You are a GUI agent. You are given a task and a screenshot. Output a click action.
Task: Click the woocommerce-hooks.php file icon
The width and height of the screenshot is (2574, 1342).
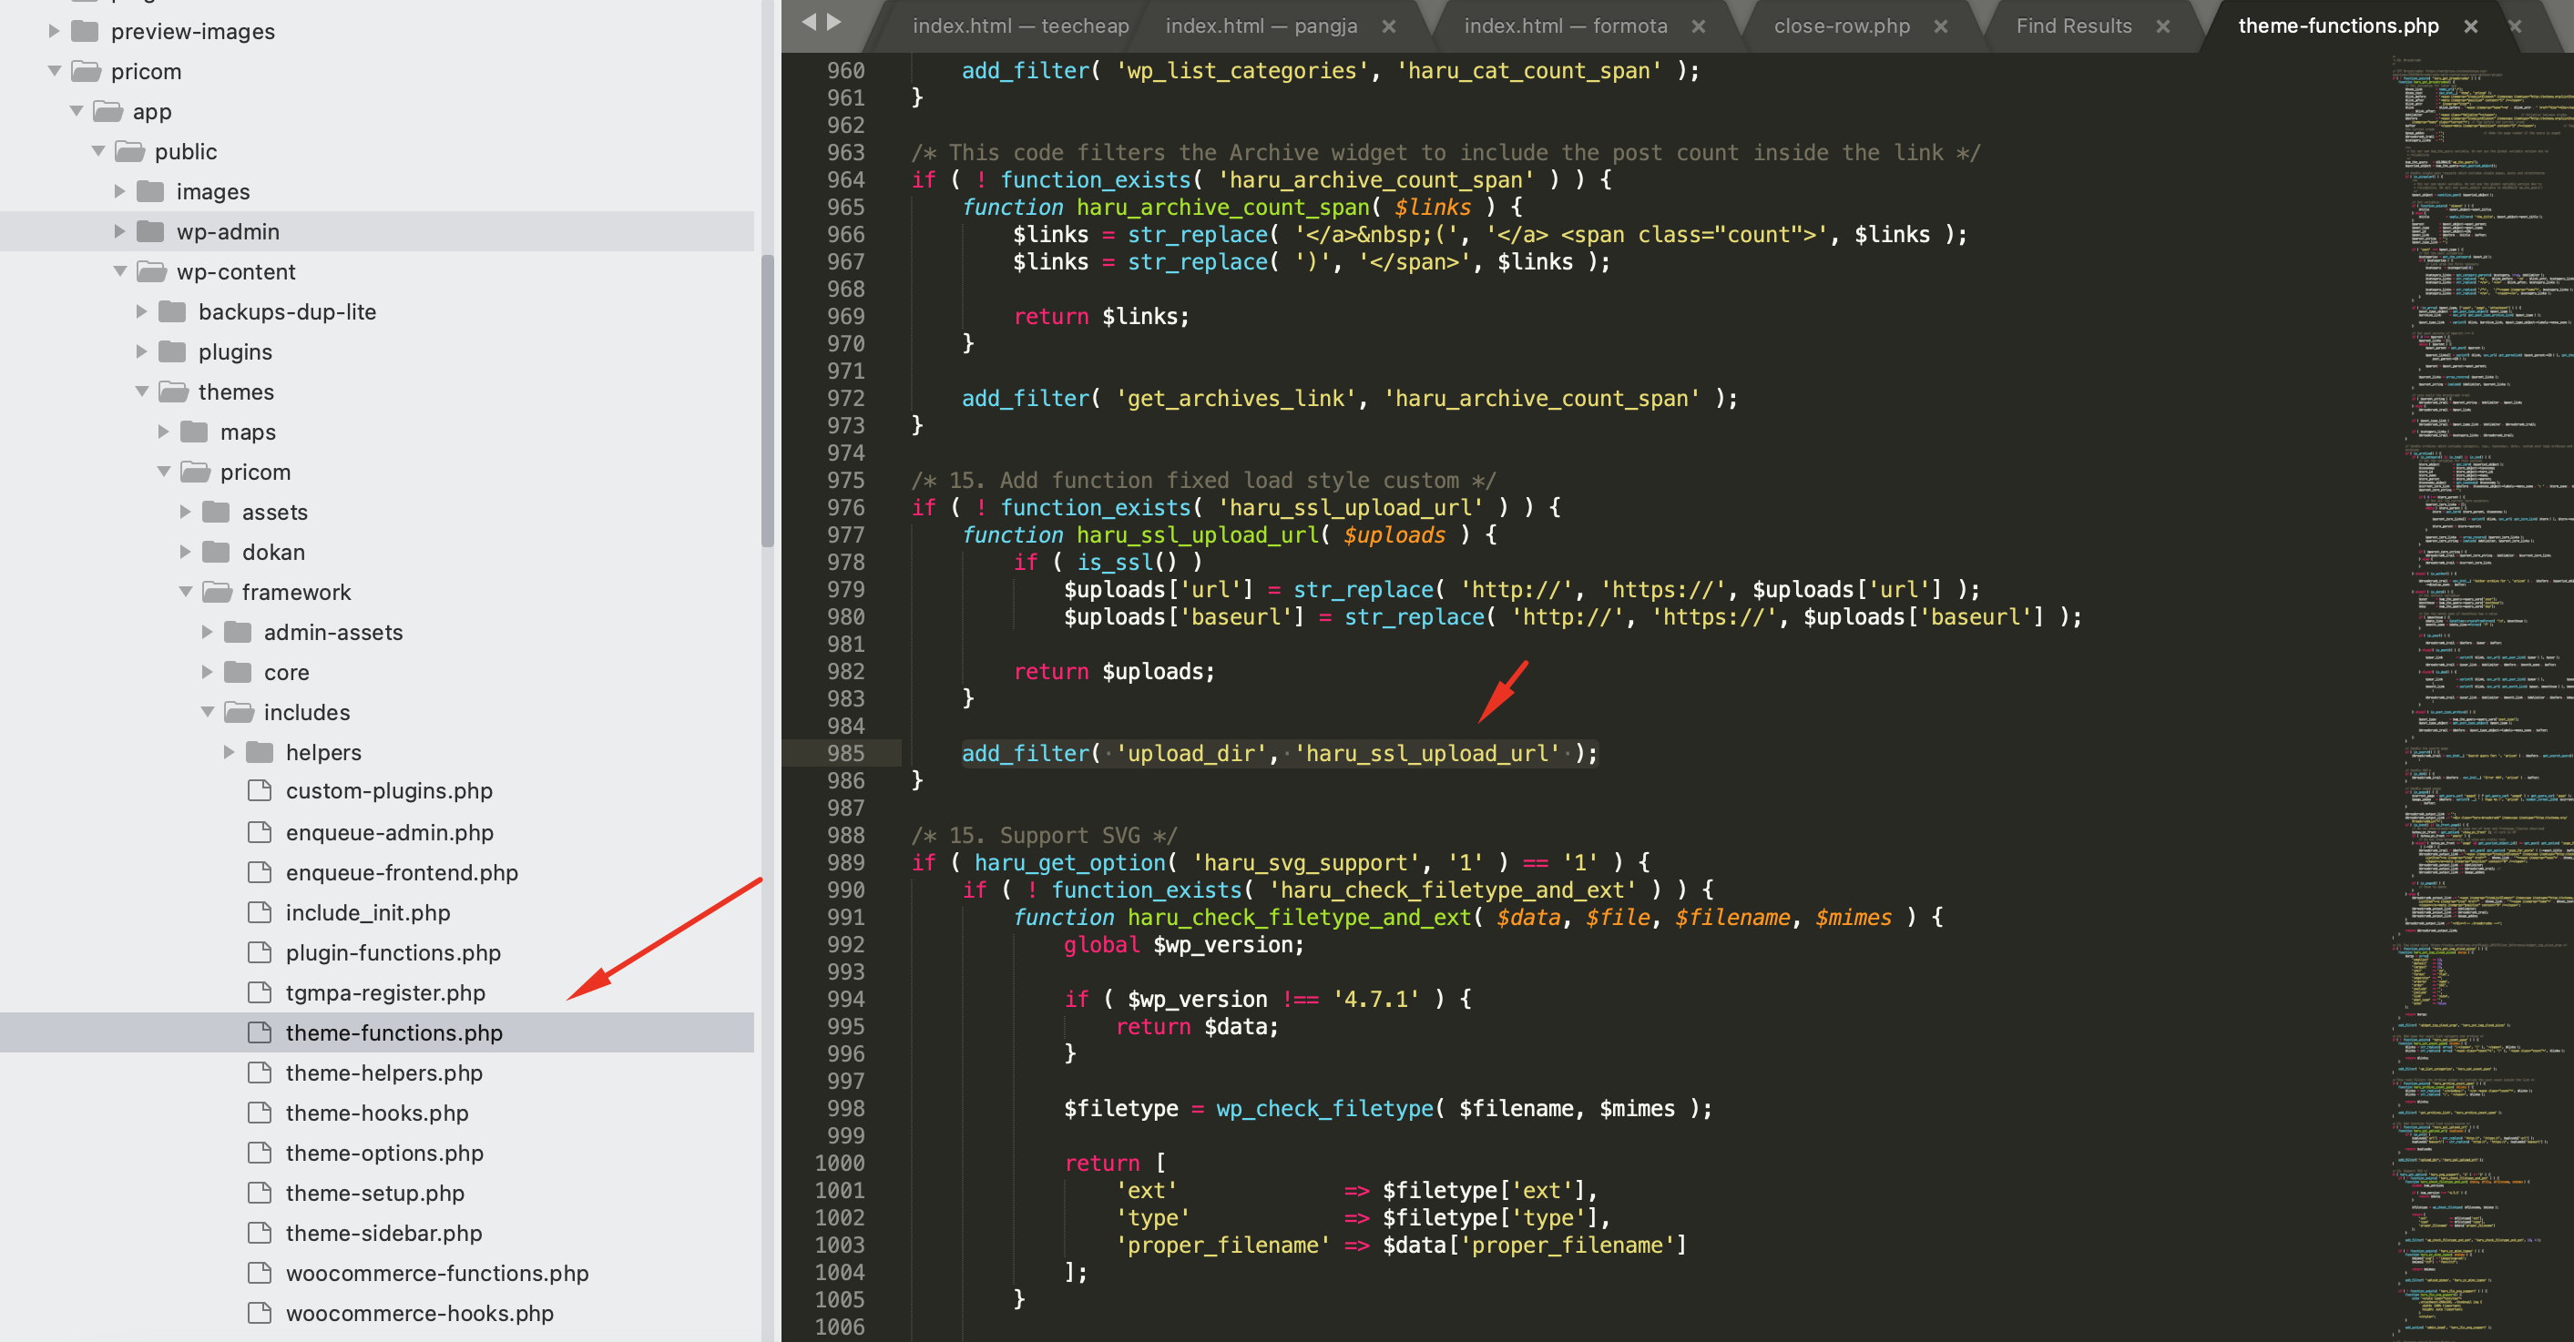tap(260, 1313)
